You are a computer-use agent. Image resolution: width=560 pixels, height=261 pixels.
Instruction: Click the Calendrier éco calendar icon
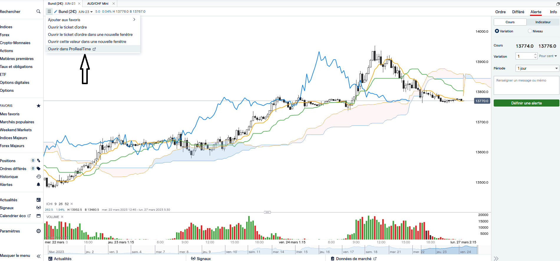click(39, 216)
